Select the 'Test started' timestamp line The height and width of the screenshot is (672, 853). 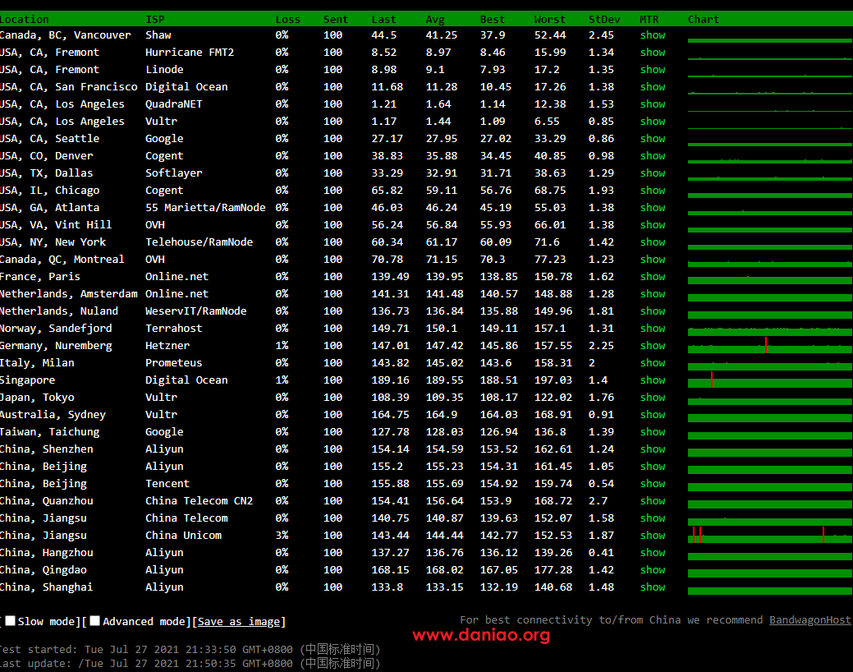(x=190, y=649)
